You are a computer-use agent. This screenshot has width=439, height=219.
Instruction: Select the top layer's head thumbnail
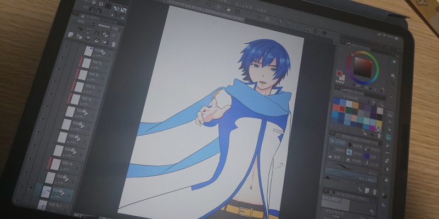(89, 51)
